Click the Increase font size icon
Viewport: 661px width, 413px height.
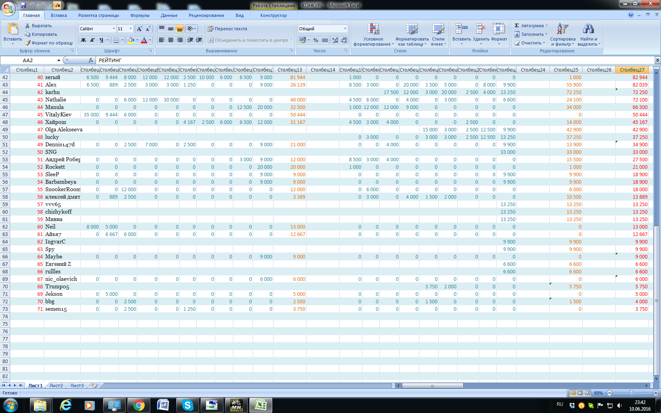(x=139, y=29)
